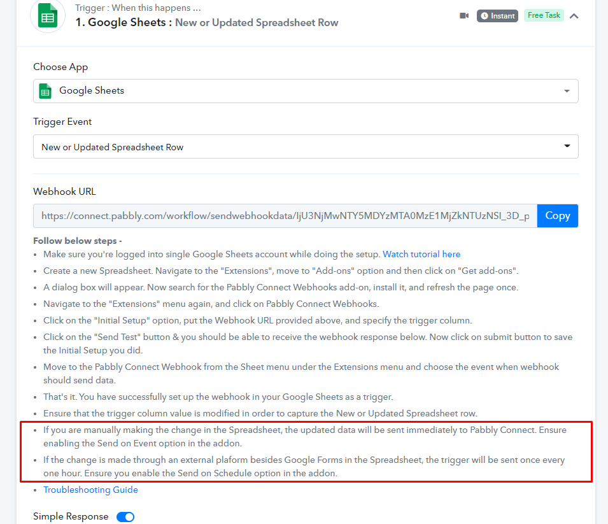Open the video tutorial camera icon
The height and width of the screenshot is (524, 608).
click(x=464, y=15)
